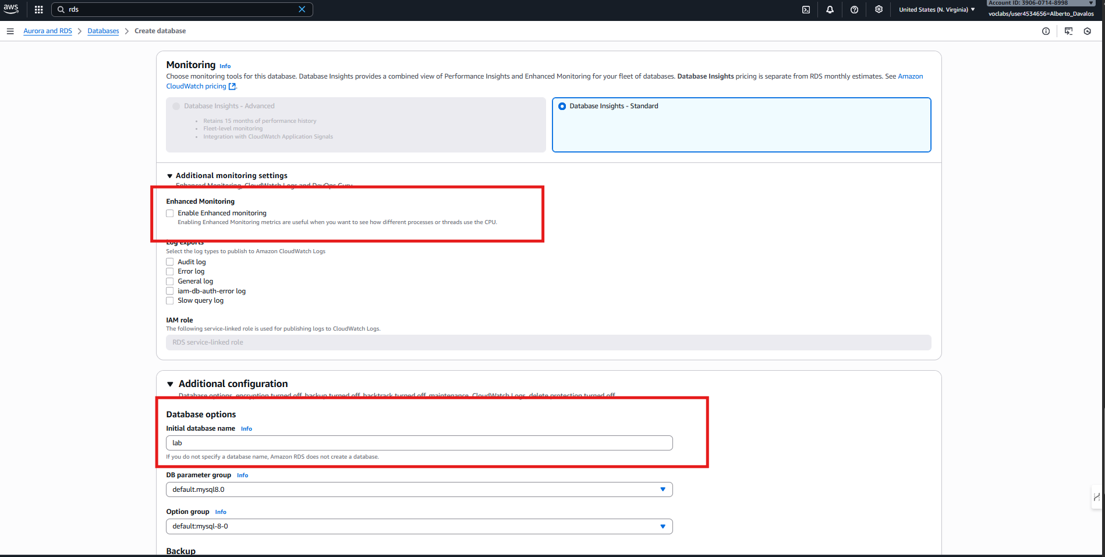Enable Enhanced monitoring checkbox
This screenshot has height=557, width=1105.
tap(170, 214)
